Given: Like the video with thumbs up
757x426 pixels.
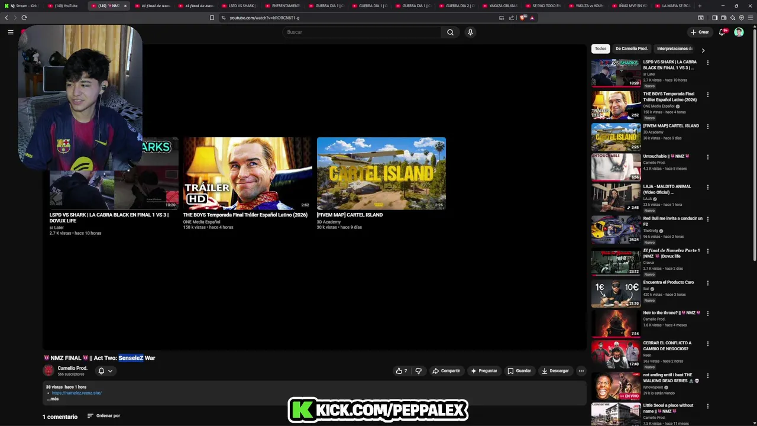Looking at the screenshot, I should pos(402,371).
